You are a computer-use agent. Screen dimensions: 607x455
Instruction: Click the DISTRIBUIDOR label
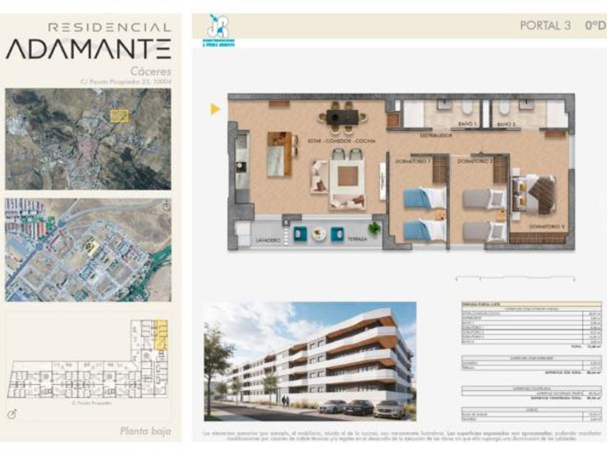(436, 136)
